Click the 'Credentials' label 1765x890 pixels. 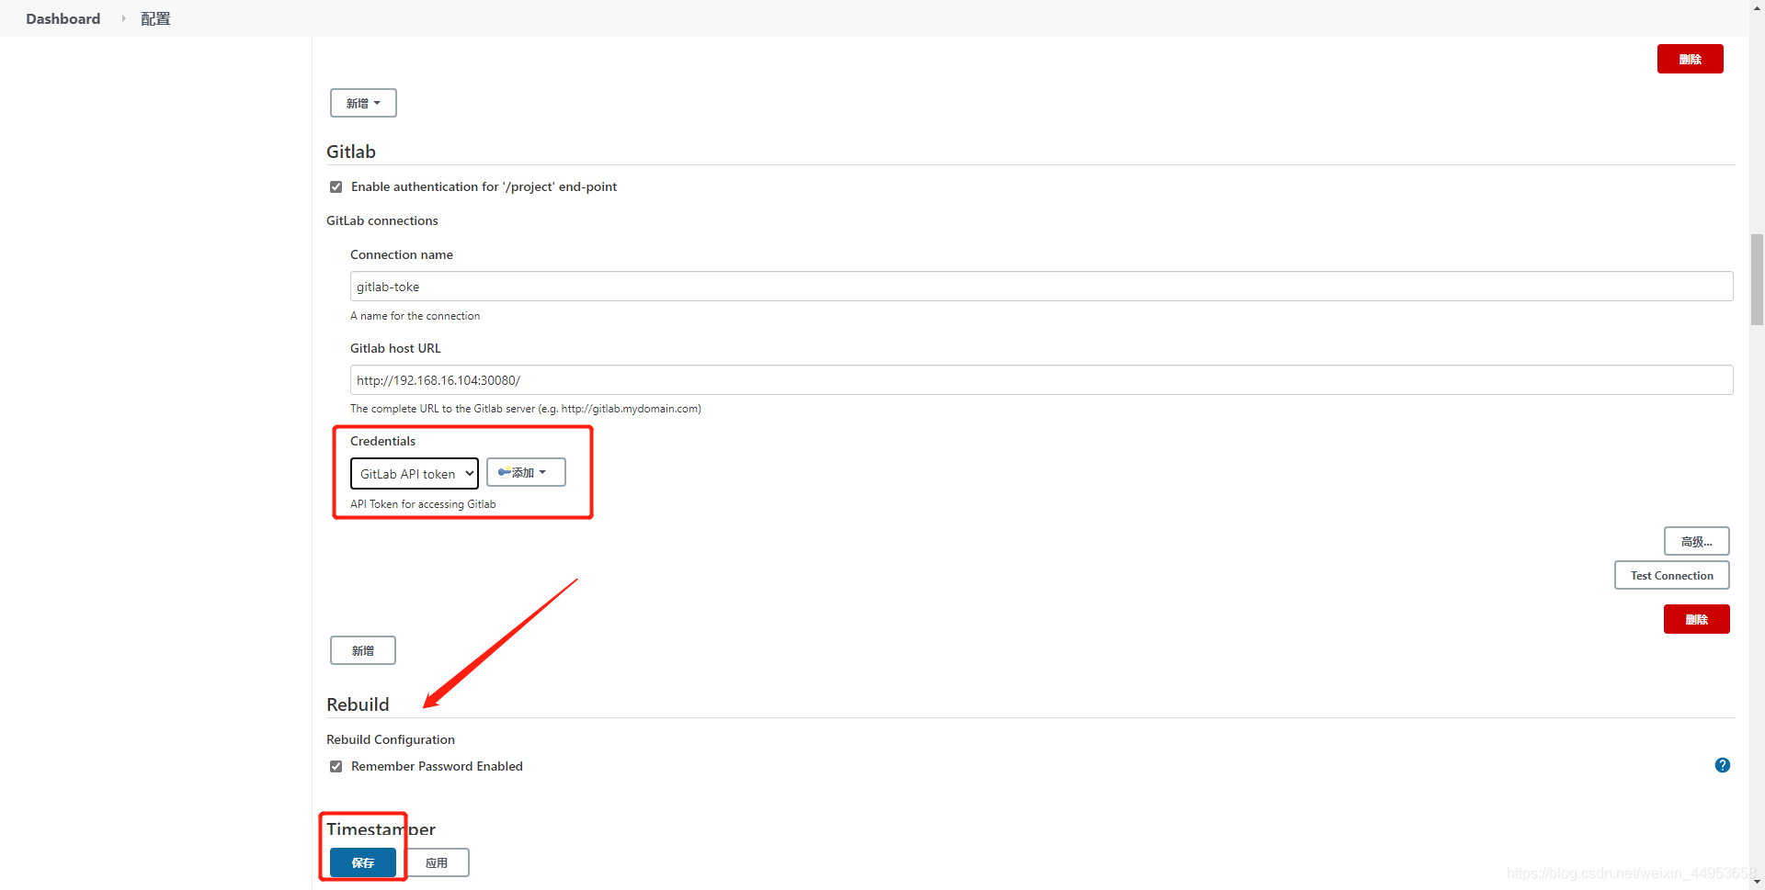coord(382,441)
